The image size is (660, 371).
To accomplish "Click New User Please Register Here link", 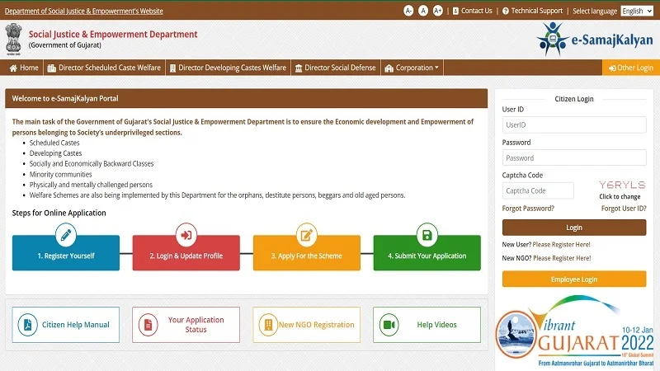I will pos(561,244).
